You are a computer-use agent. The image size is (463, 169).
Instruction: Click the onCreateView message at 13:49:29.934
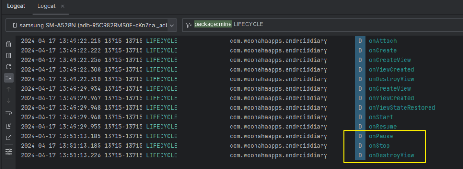click(x=390, y=89)
